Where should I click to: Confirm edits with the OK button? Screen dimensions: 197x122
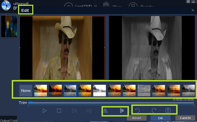(x=161, y=118)
